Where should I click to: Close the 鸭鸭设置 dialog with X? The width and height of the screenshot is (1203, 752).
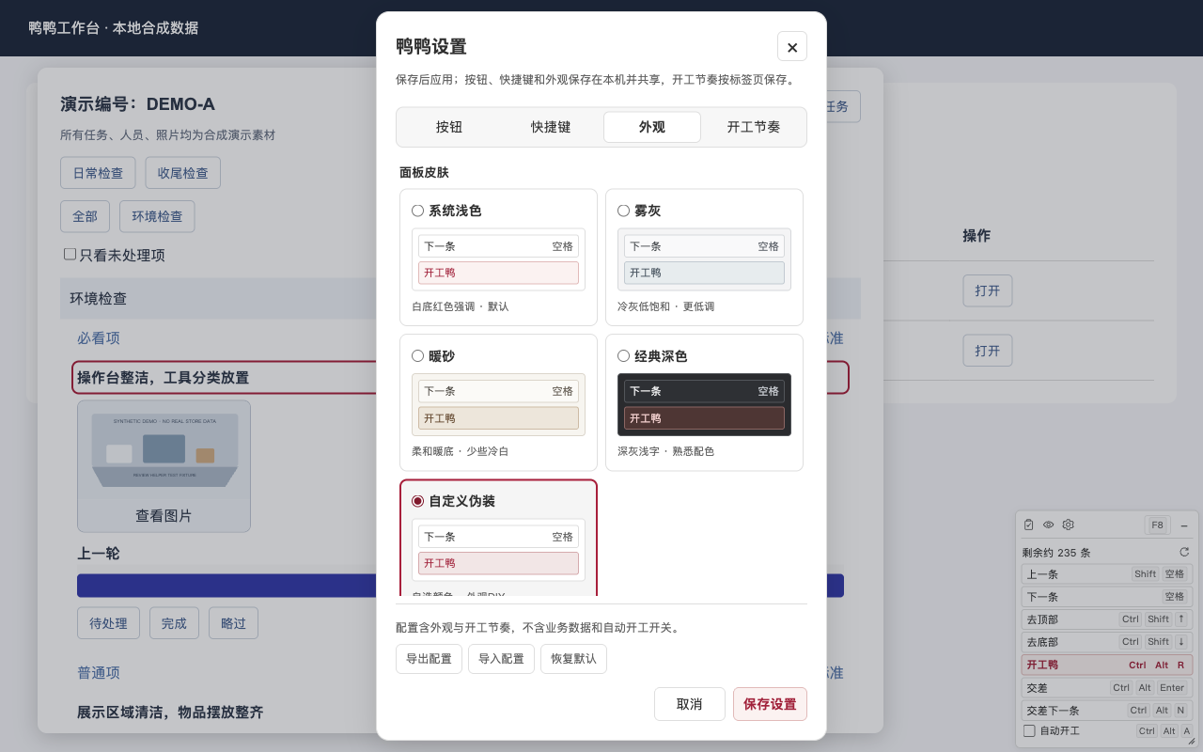[792, 47]
